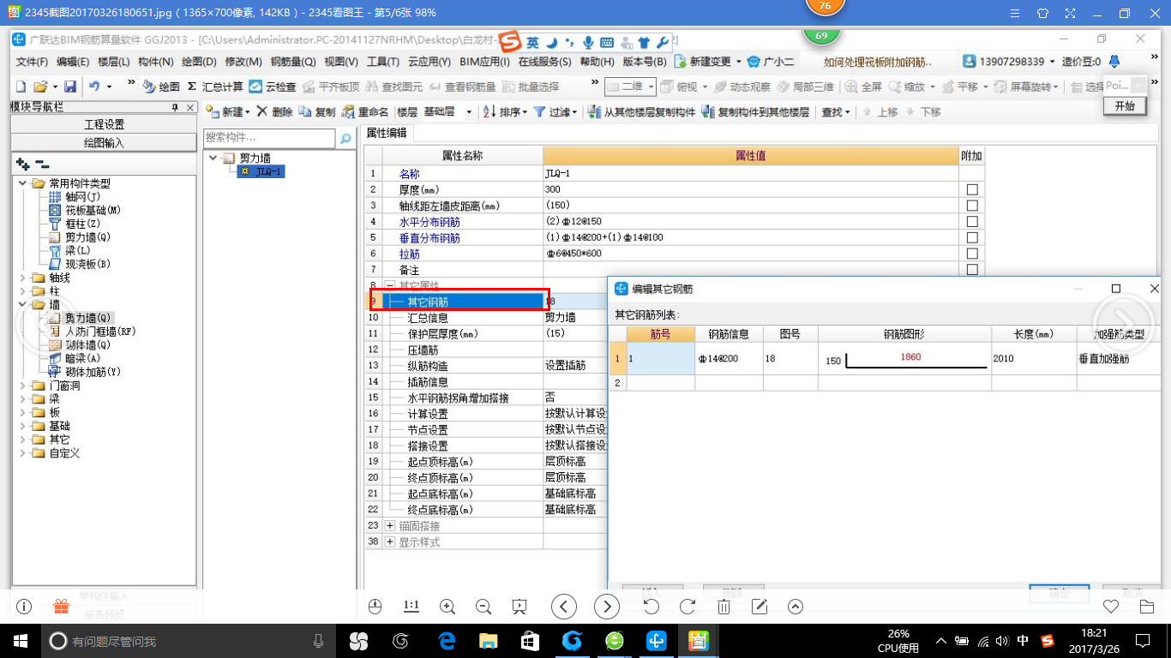Tick the 附加 checkbox for 备注 row
Viewport: 1171px width, 658px height.
coord(972,270)
